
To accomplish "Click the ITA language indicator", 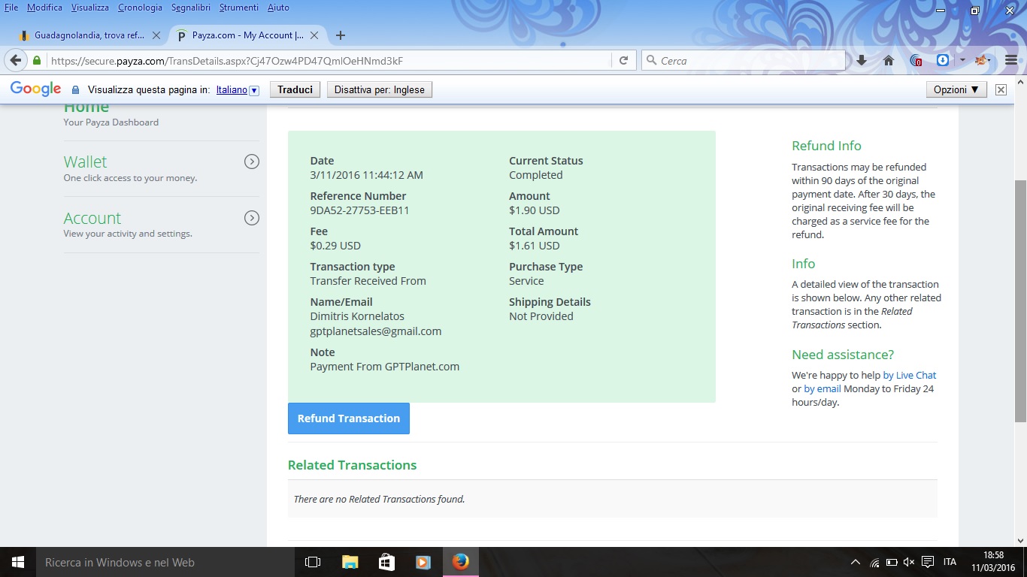I will 950,562.
